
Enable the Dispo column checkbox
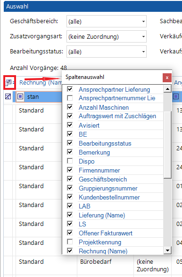(70, 161)
